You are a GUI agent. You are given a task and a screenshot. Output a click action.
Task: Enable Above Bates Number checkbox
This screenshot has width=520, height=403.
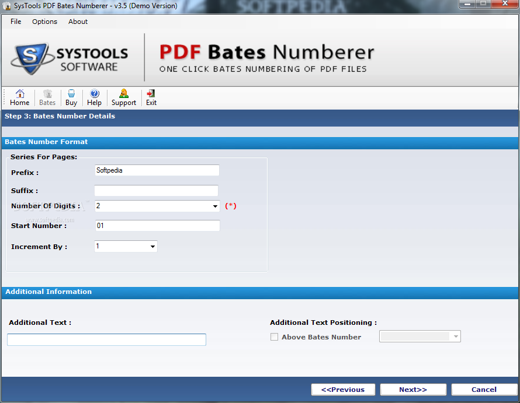pyautogui.click(x=274, y=337)
